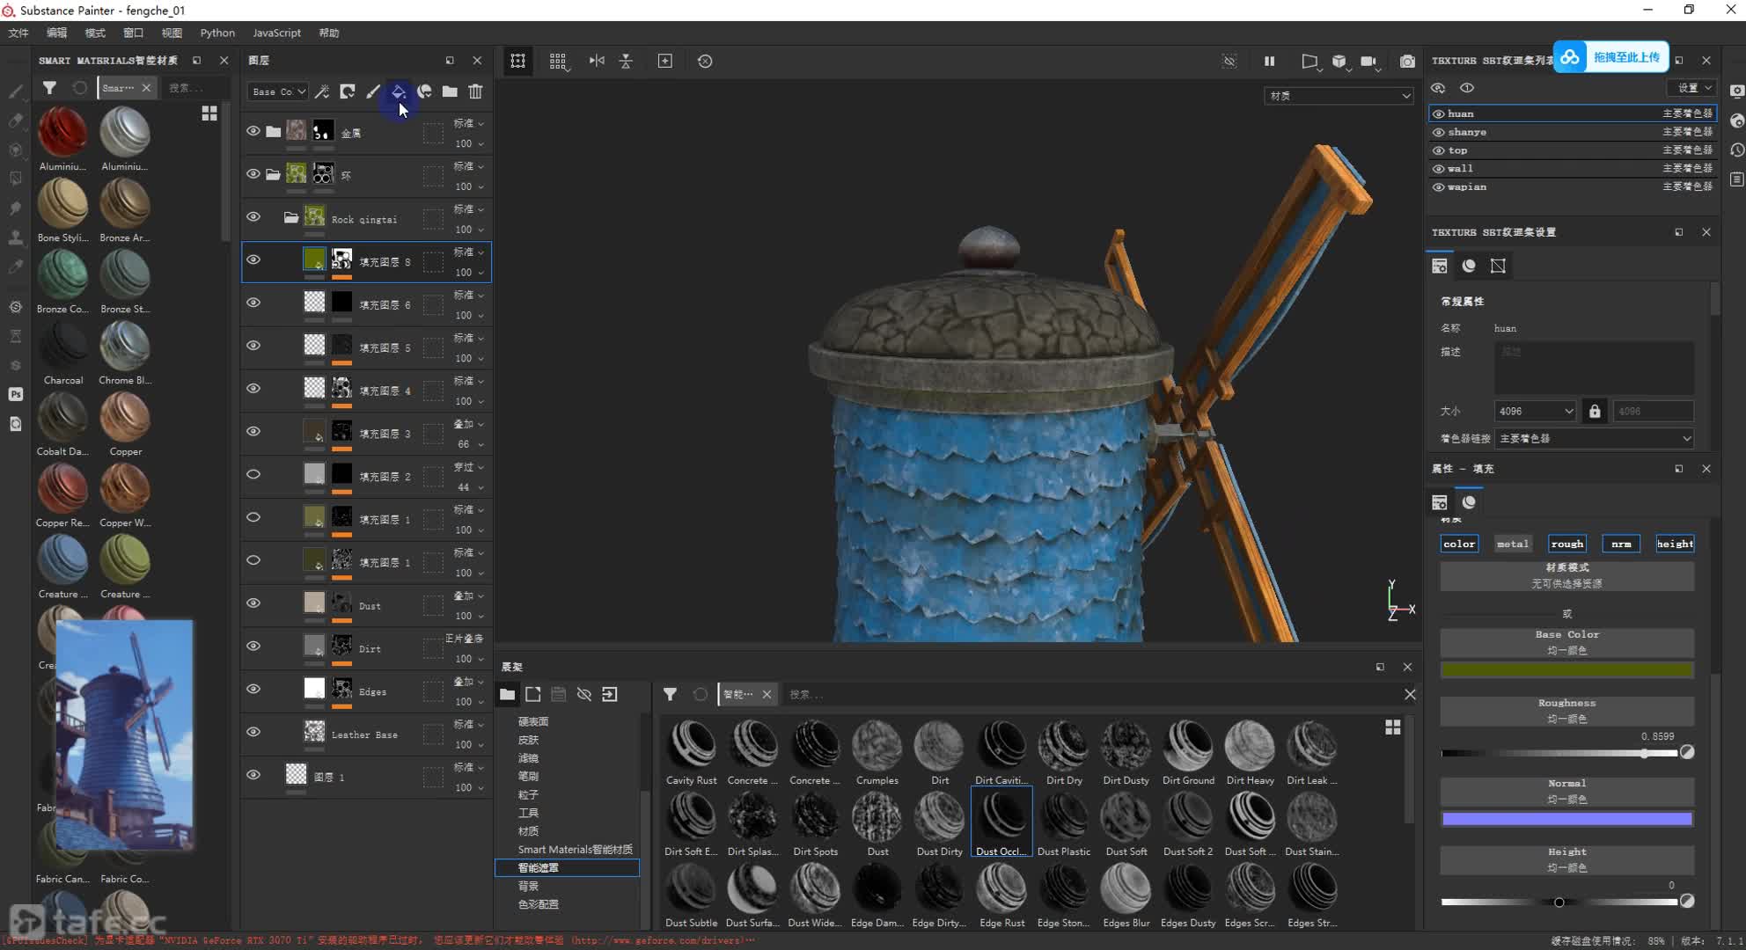Open the viewport history clock icon
1746x950 pixels.
(705, 61)
